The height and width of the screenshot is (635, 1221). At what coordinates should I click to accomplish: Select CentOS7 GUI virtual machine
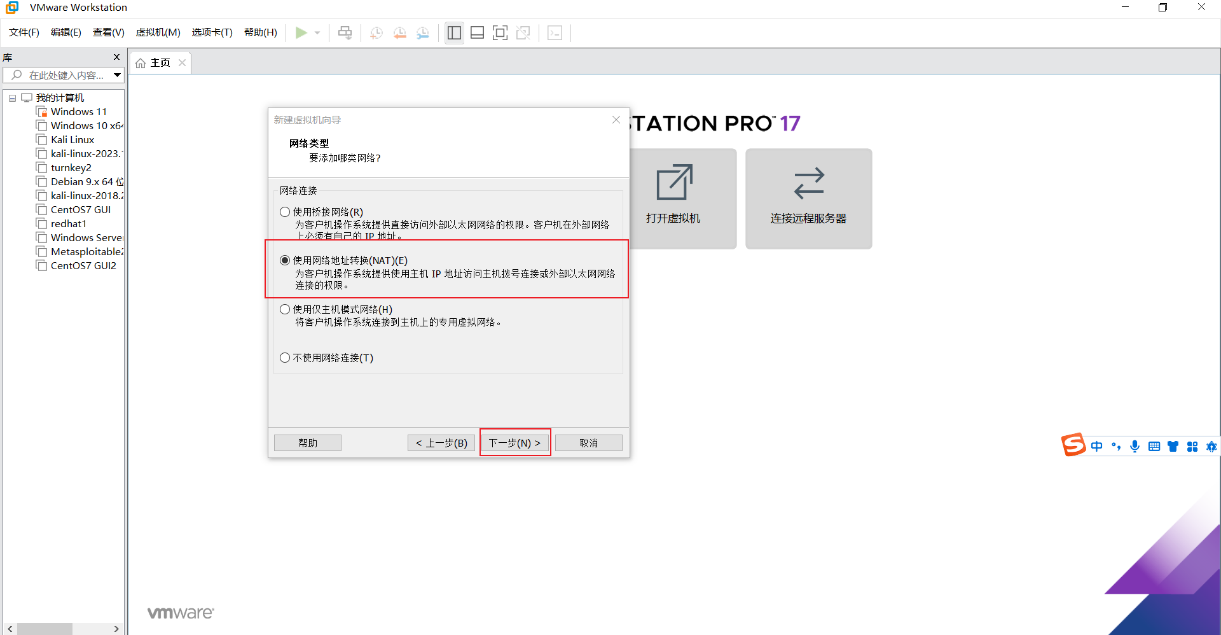(x=81, y=210)
